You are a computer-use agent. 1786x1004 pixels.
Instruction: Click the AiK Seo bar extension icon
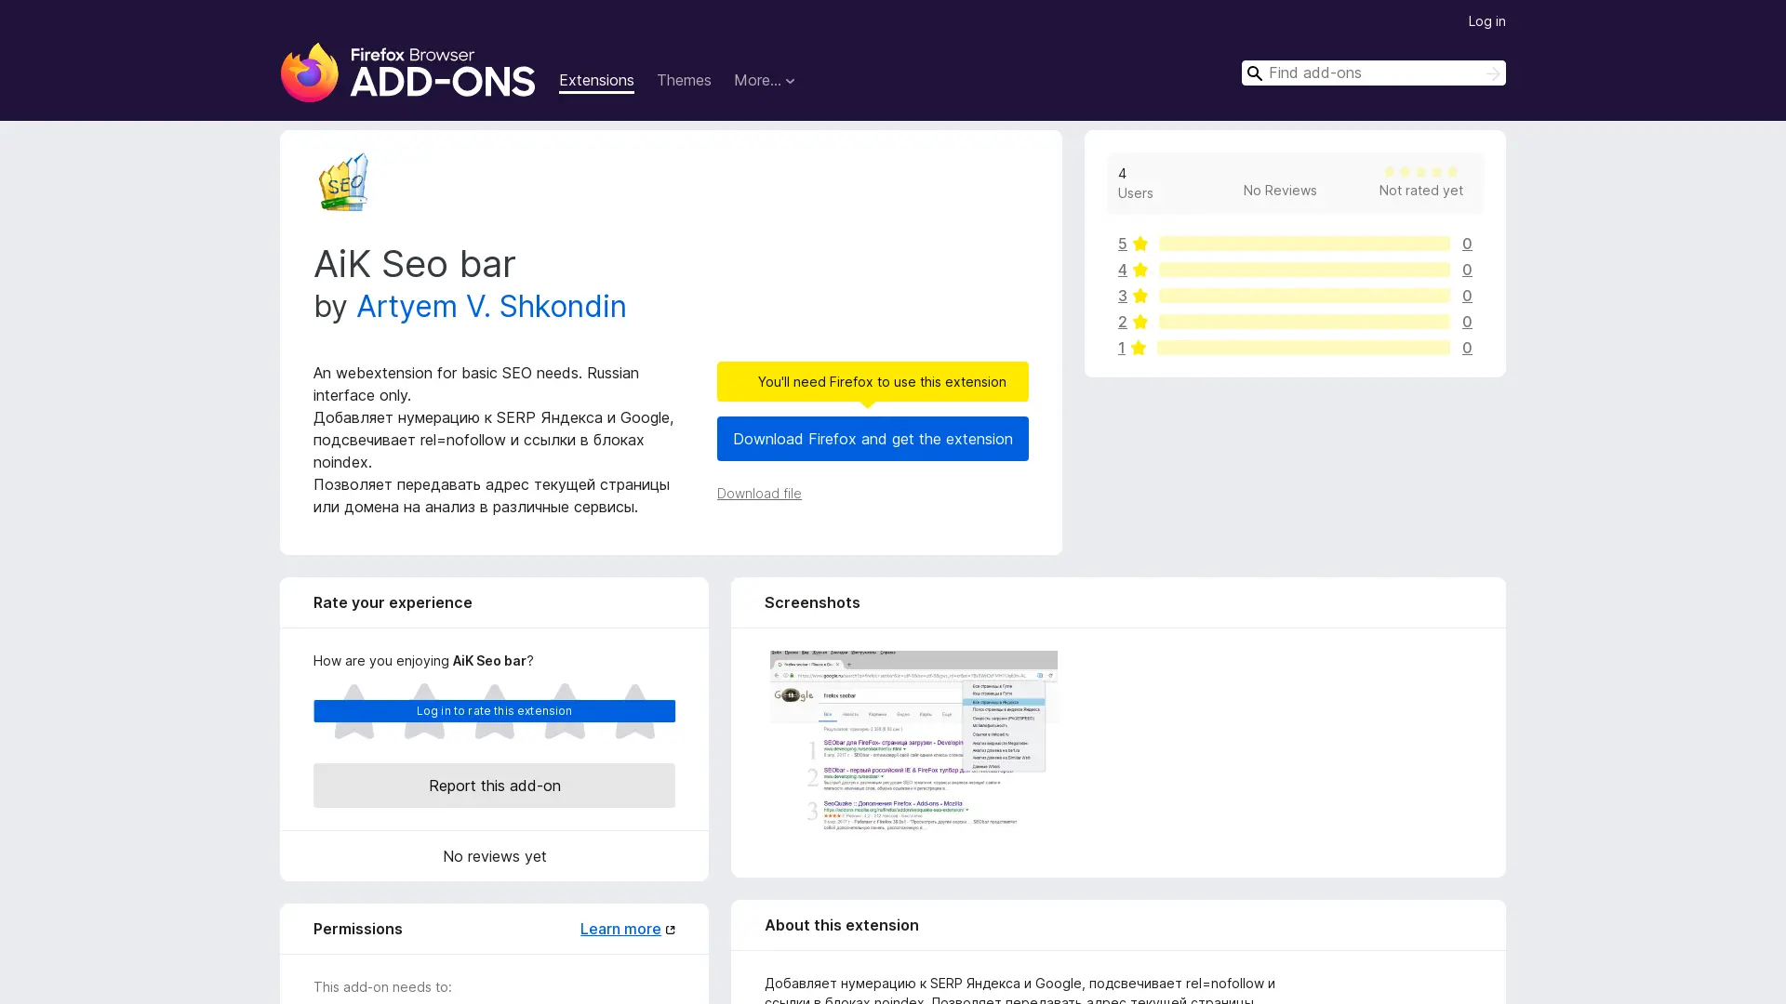click(343, 182)
